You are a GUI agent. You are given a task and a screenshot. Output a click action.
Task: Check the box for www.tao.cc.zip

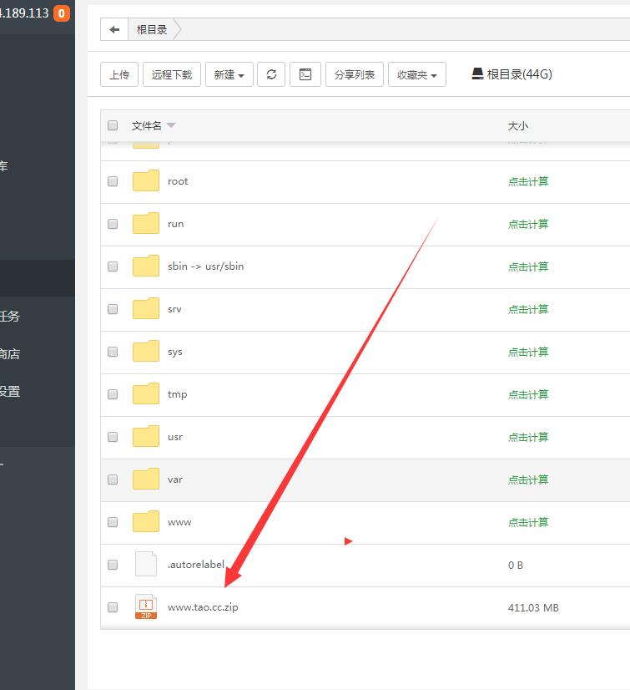(113, 607)
